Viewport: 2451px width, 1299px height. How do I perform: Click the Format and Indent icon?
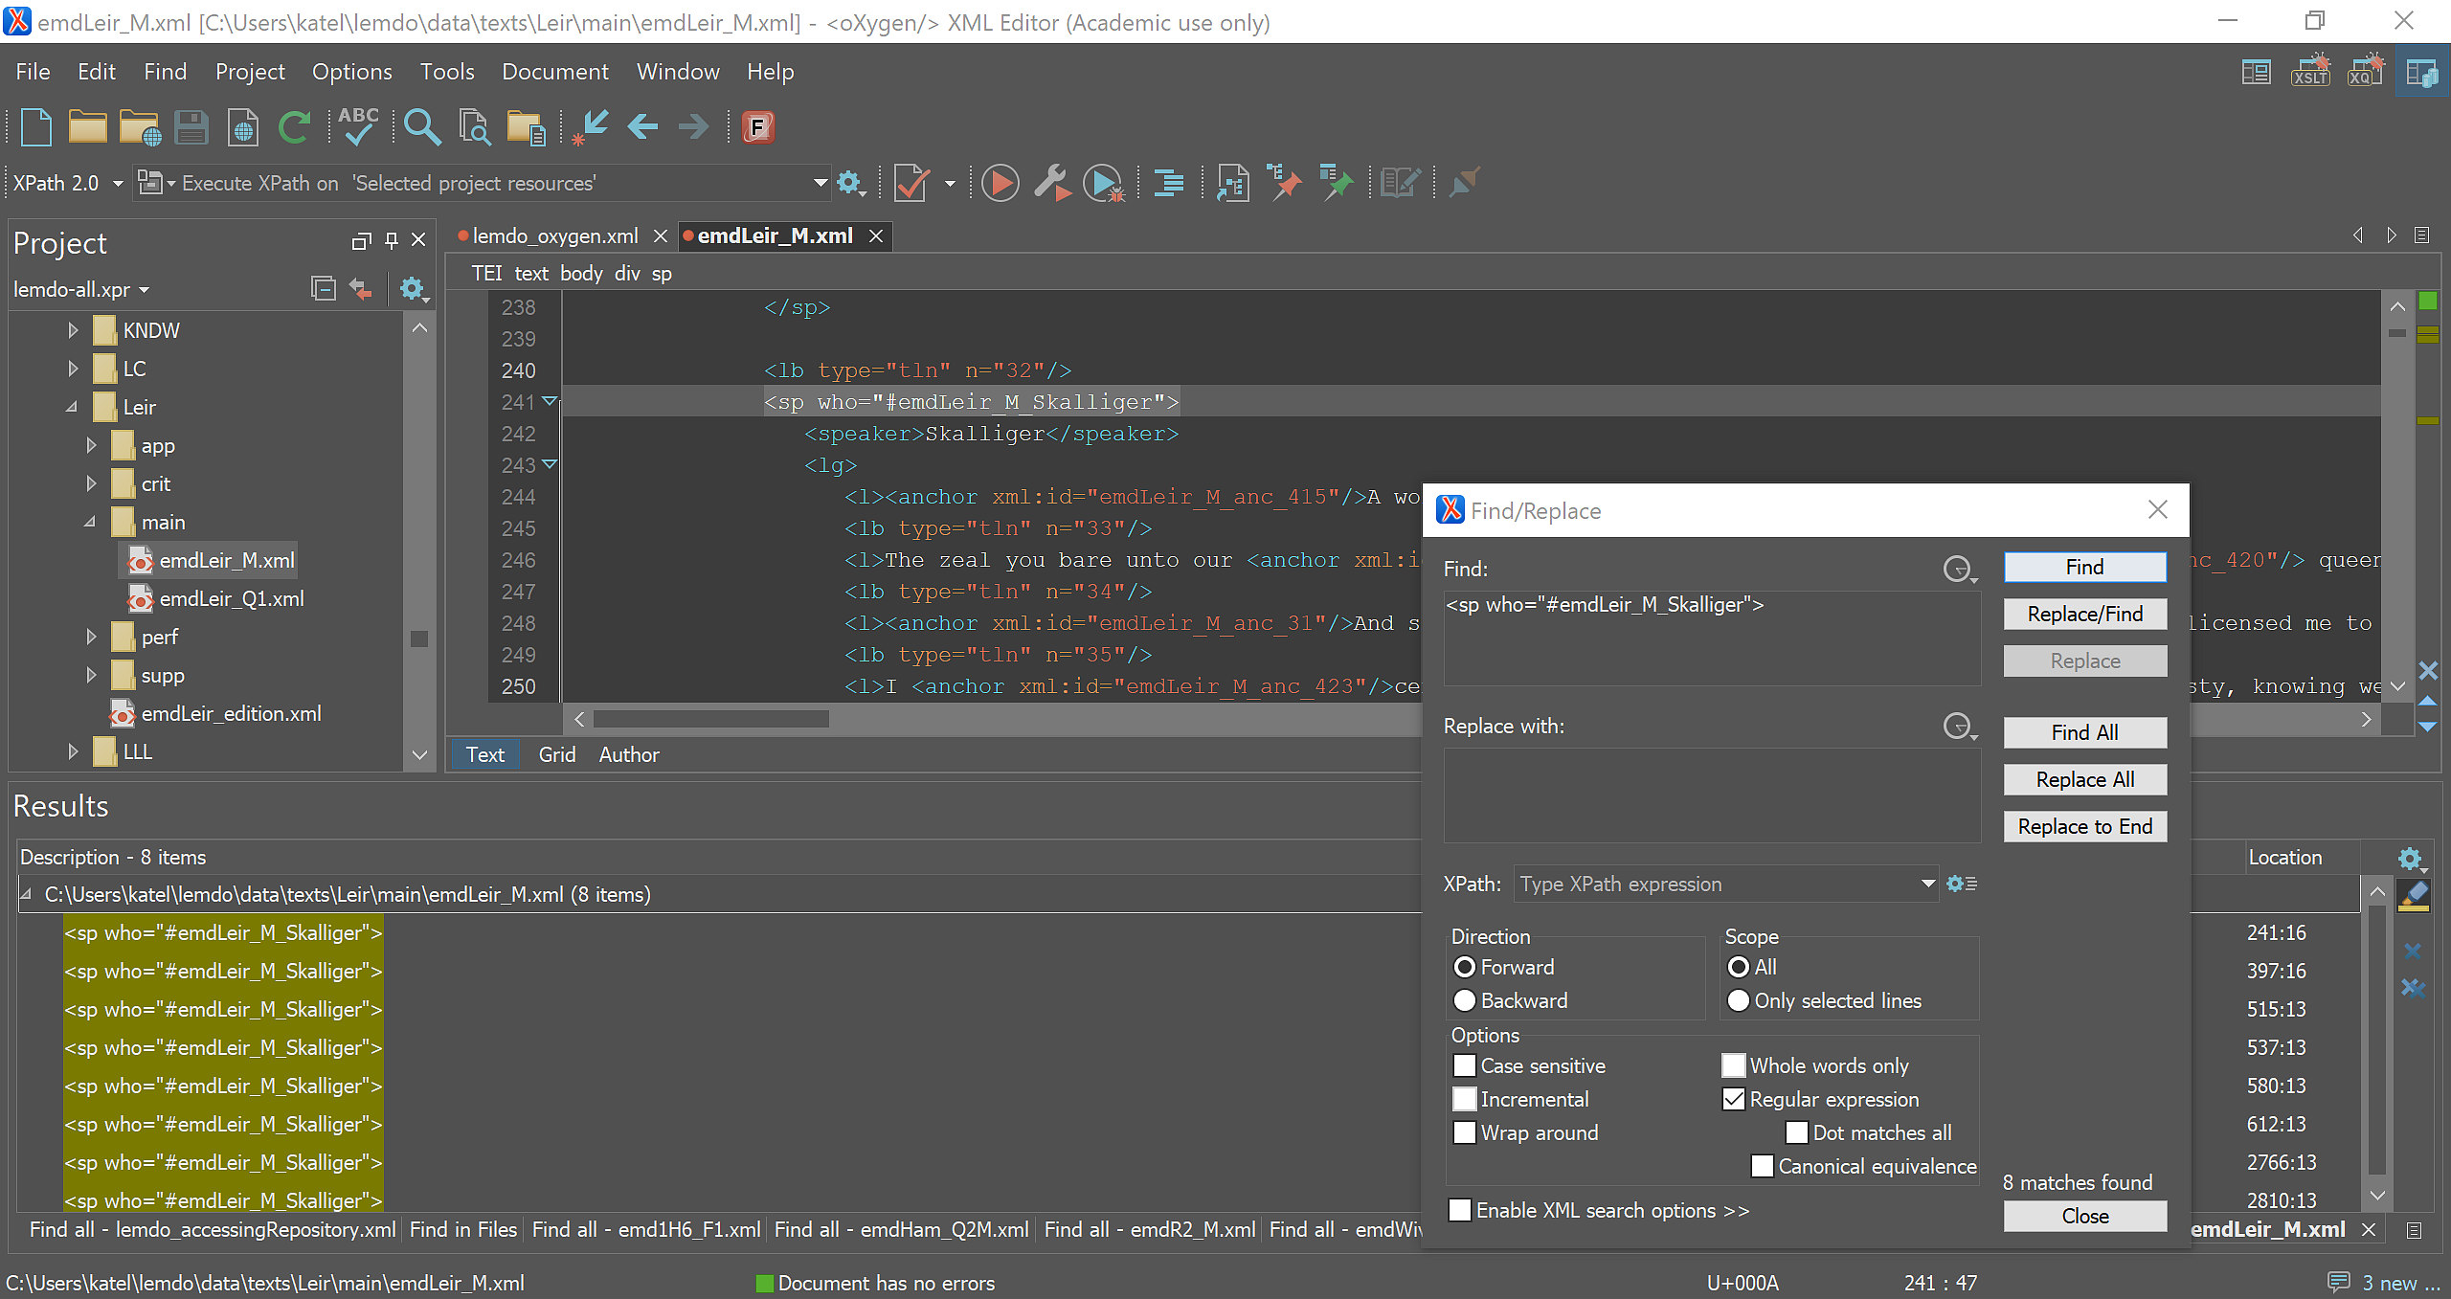pyautogui.click(x=1169, y=183)
